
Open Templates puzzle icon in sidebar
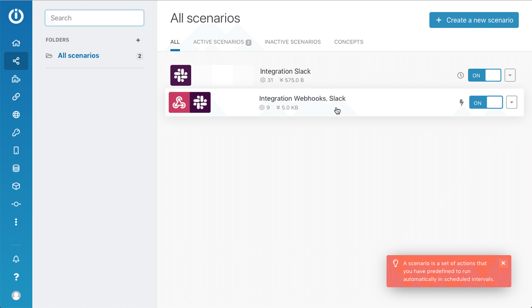click(x=16, y=79)
